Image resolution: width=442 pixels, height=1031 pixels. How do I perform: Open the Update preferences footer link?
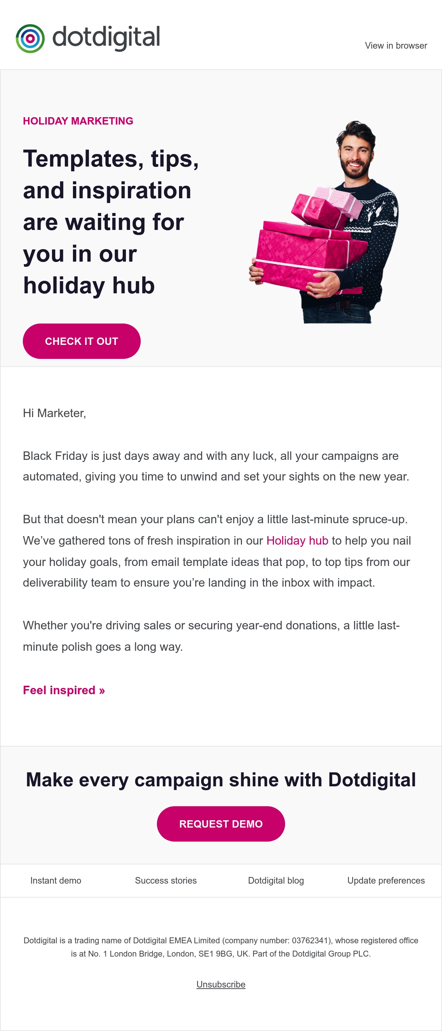386,881
